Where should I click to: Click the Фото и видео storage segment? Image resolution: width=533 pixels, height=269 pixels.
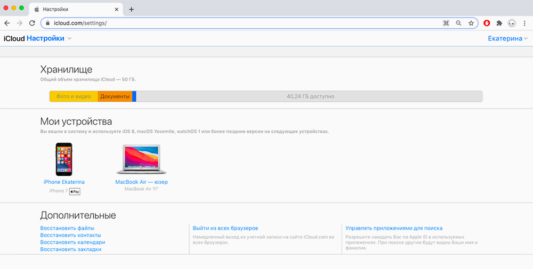point(74,96)
